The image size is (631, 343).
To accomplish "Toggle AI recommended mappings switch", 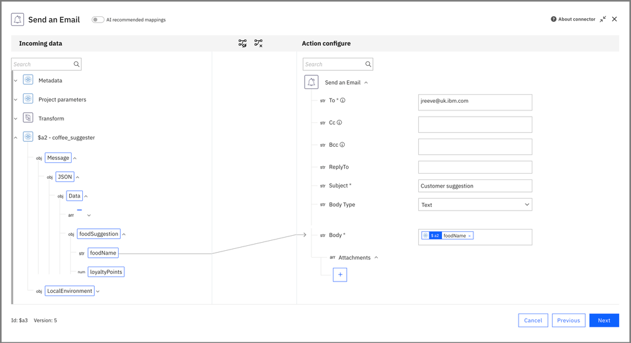I will [x=98, y=19].
